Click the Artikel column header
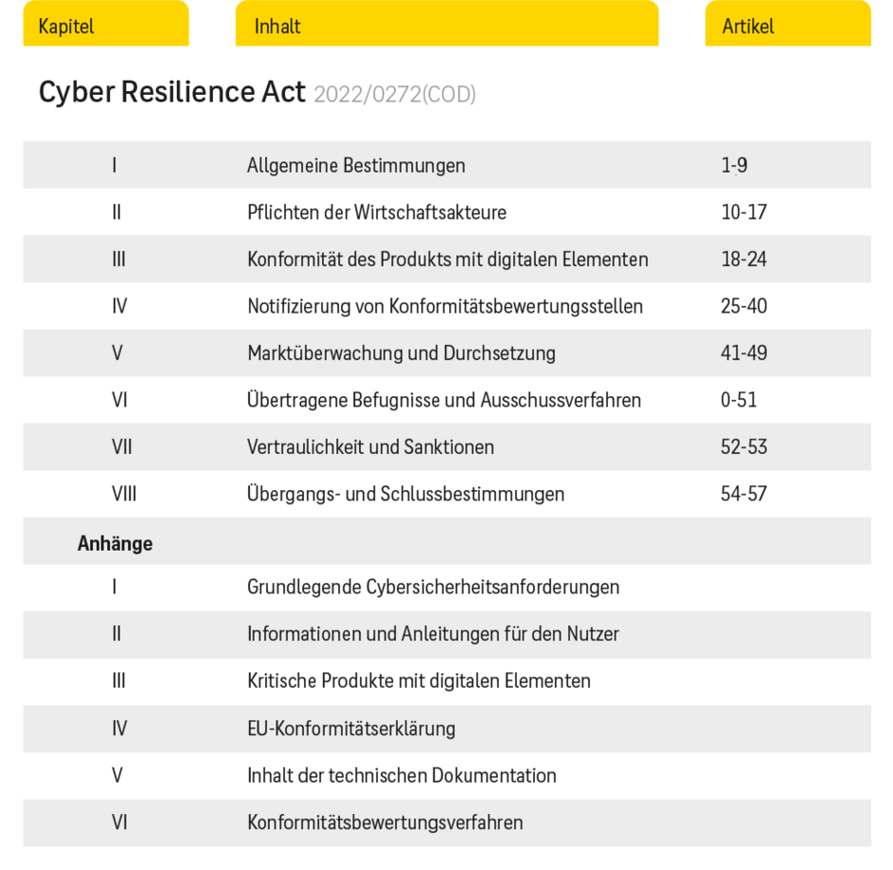 (x=748, y=26)
